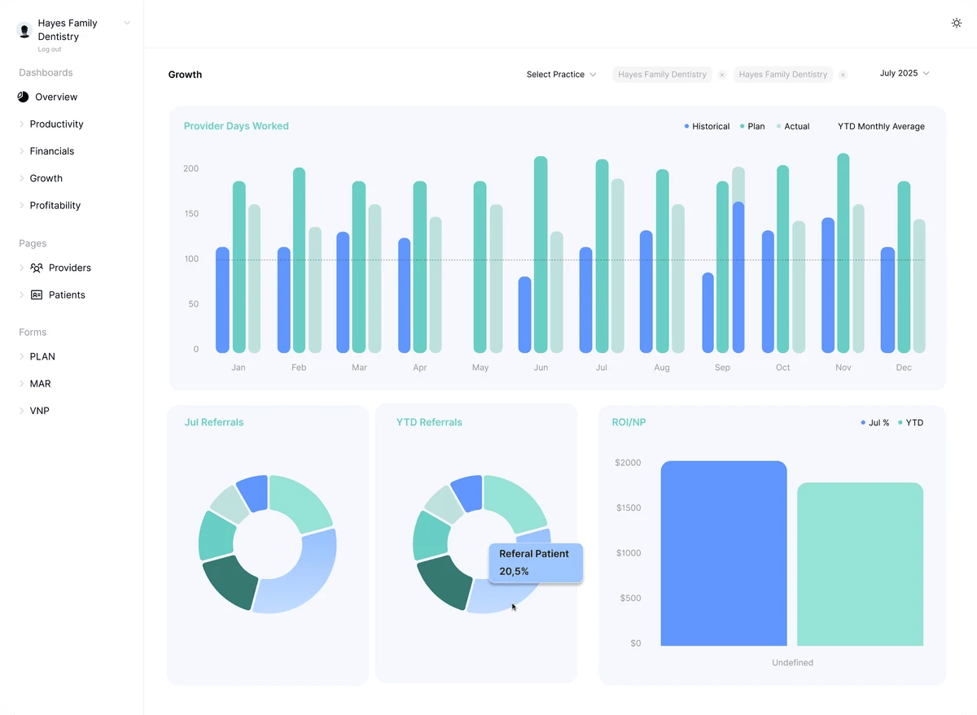Expand the Patients page chevron
Screen dimensions: 977x715
click(x=22, y=294)
